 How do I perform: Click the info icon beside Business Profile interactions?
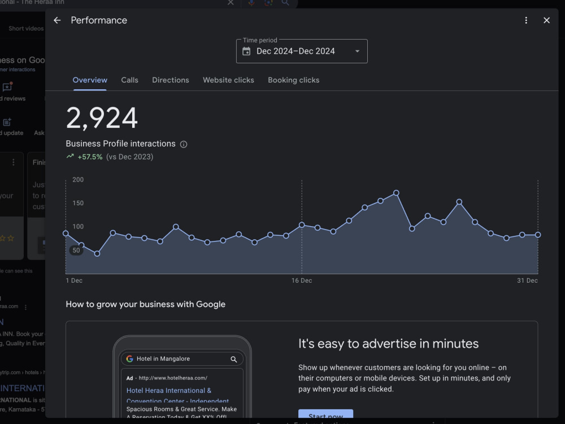pyautogui.click(x=184, y=144)
